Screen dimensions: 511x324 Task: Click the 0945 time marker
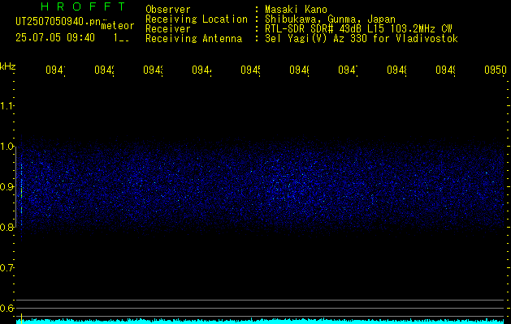[x=250, y=70]
